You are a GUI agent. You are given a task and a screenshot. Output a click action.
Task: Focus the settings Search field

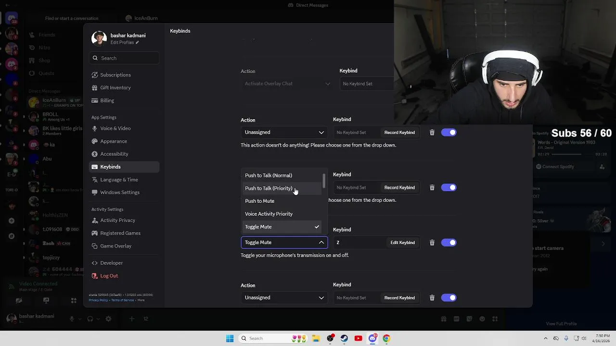[x=124, y=58]
